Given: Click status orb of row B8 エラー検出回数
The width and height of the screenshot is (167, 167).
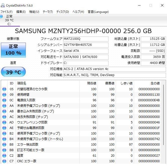Looking at the screenshot, I should (4, 144).
